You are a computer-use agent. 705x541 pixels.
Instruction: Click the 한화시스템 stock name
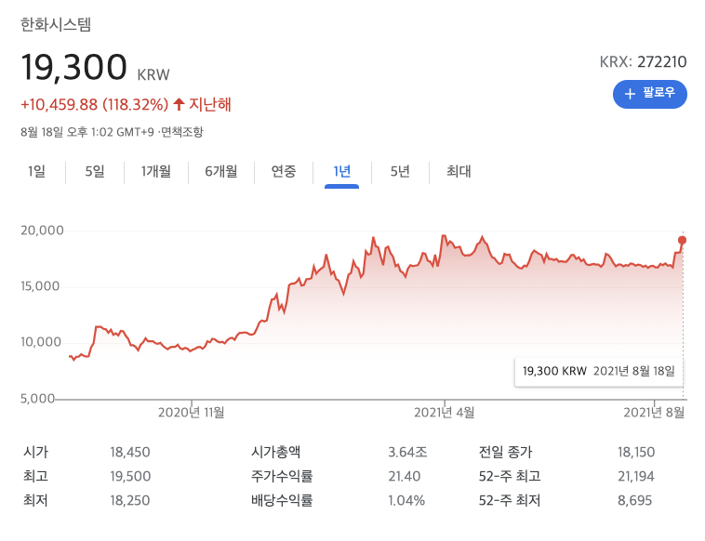point(56,24)
